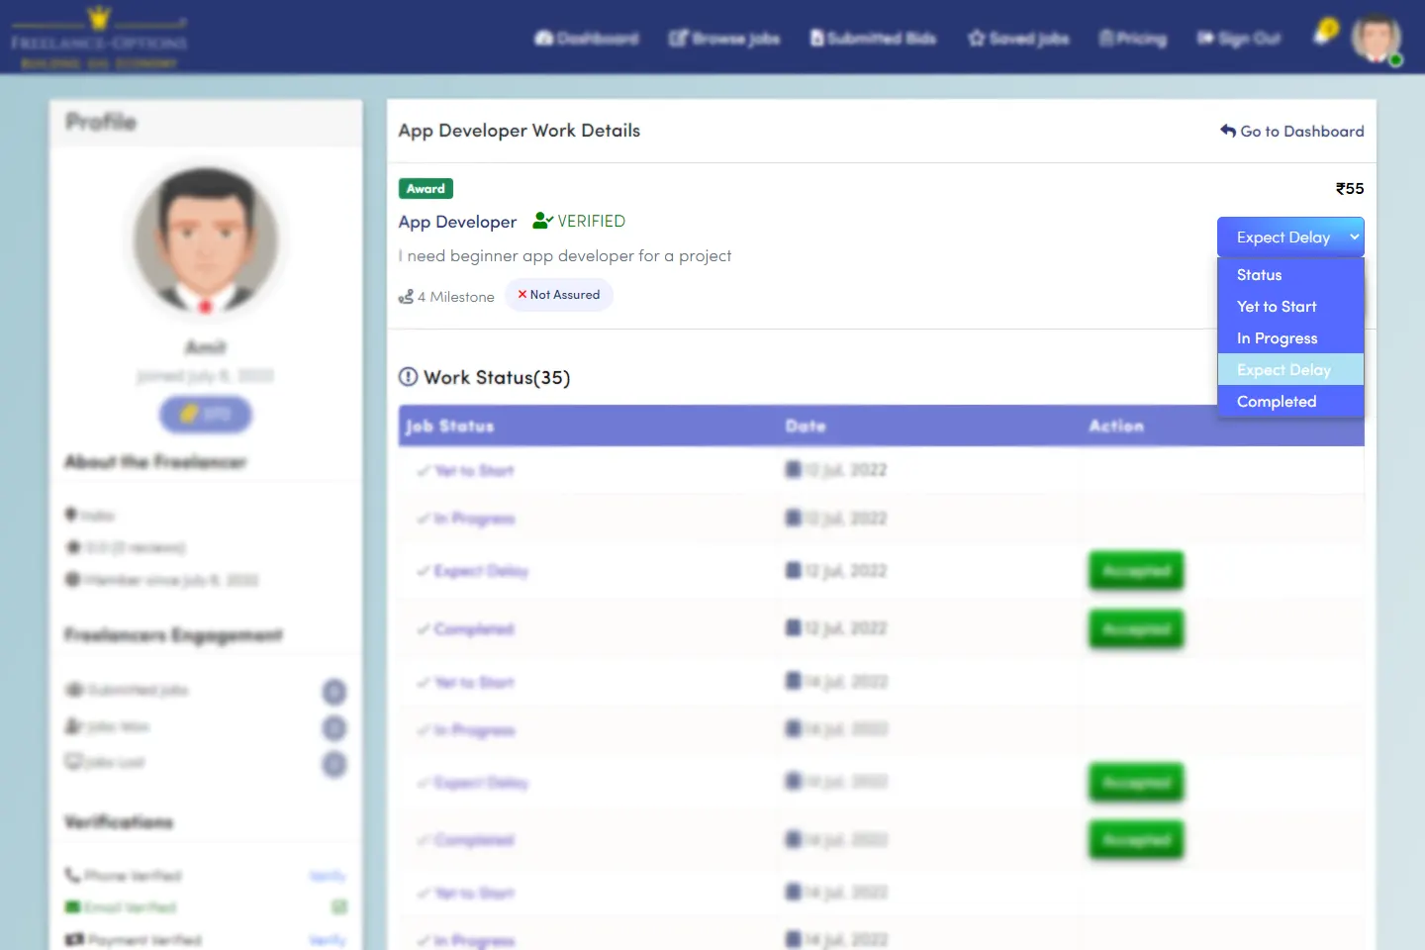Select highlighted Expect Delay option in list
This screenshot has width=1425, height=950.
point(1283,370)
